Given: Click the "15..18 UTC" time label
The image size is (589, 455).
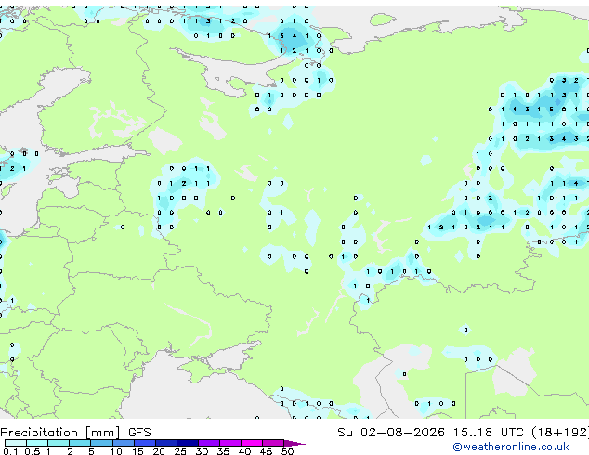Looking at the screenshot, I should [x=489, y=433].
